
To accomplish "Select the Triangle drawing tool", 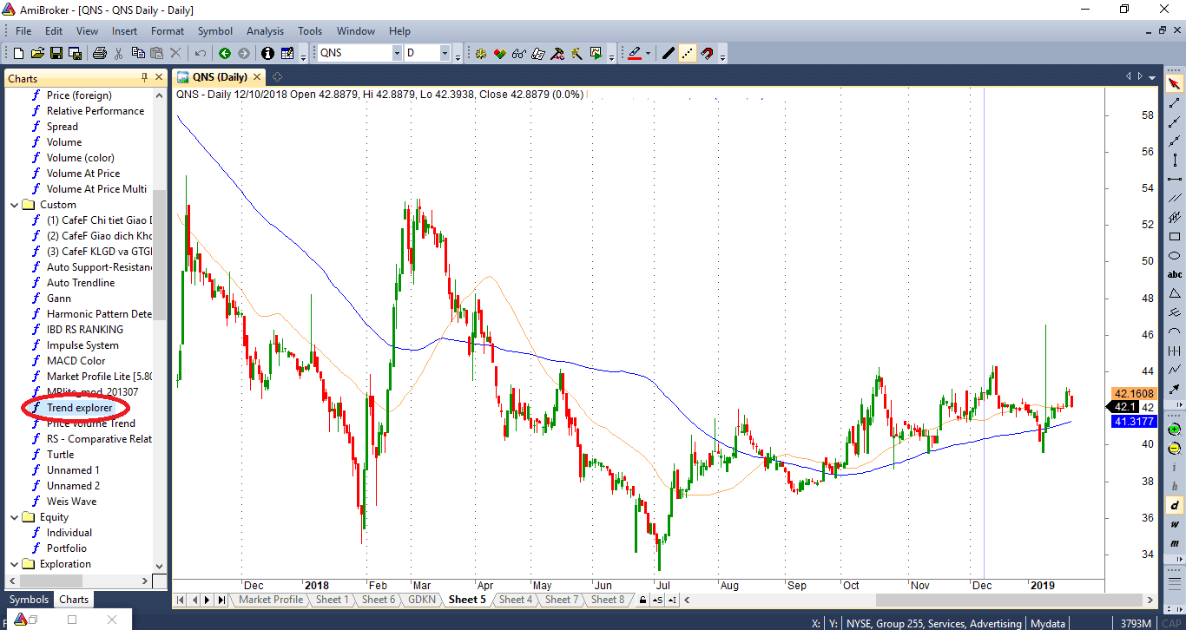I will coord(1175,293).
